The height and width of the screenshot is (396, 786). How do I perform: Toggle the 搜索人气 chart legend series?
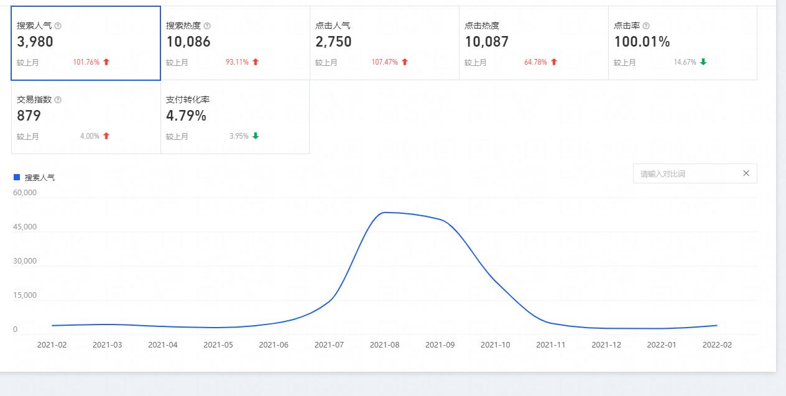pyautogui.click(x=34, y=178)
